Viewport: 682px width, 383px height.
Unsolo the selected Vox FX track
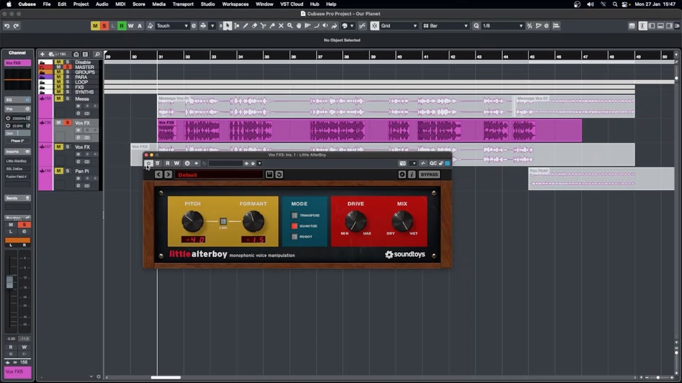tap(67, 123)
